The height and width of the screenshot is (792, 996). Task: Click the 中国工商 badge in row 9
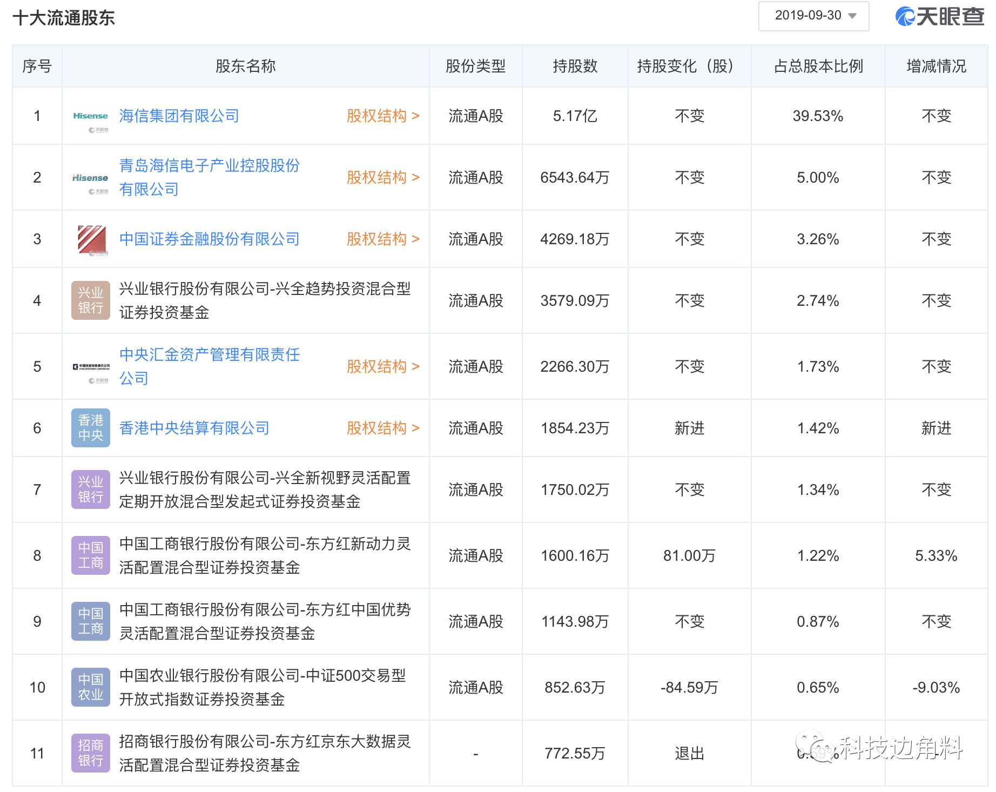[x=91, y=621]
